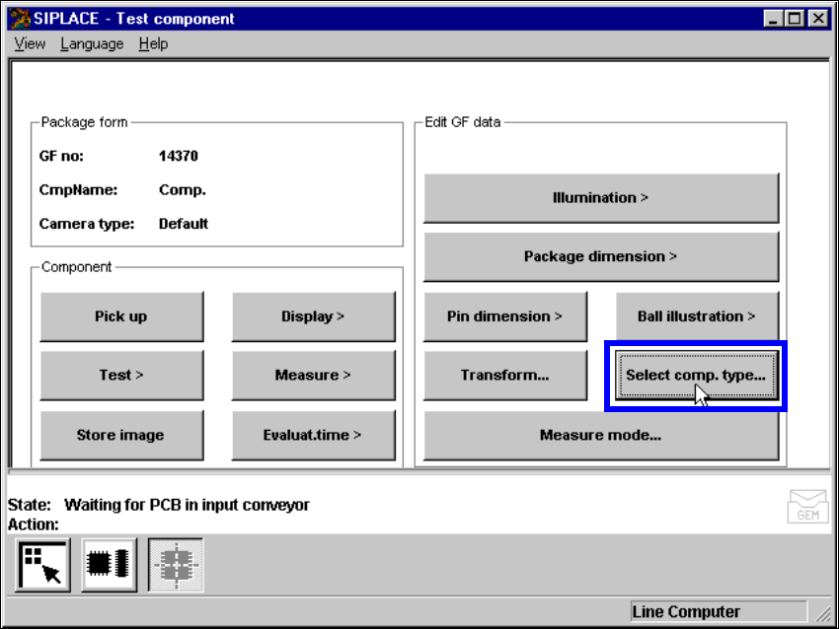Open the View menu
This screenshot has height=629, width=839.
pos(30,43)
